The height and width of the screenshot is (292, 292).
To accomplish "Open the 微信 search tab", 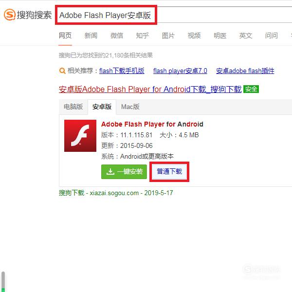I will tap(117, 36).
